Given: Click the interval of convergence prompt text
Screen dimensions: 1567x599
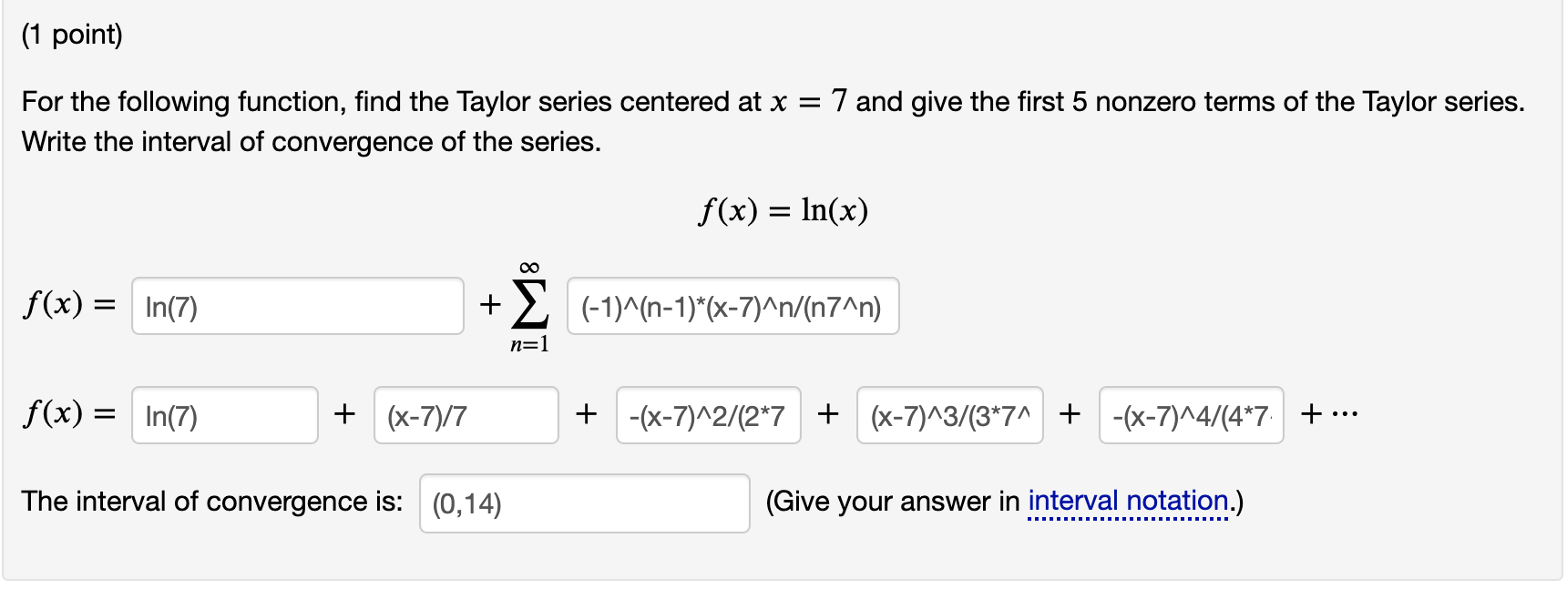Looking at the screenshot, I should pos(213,501).
